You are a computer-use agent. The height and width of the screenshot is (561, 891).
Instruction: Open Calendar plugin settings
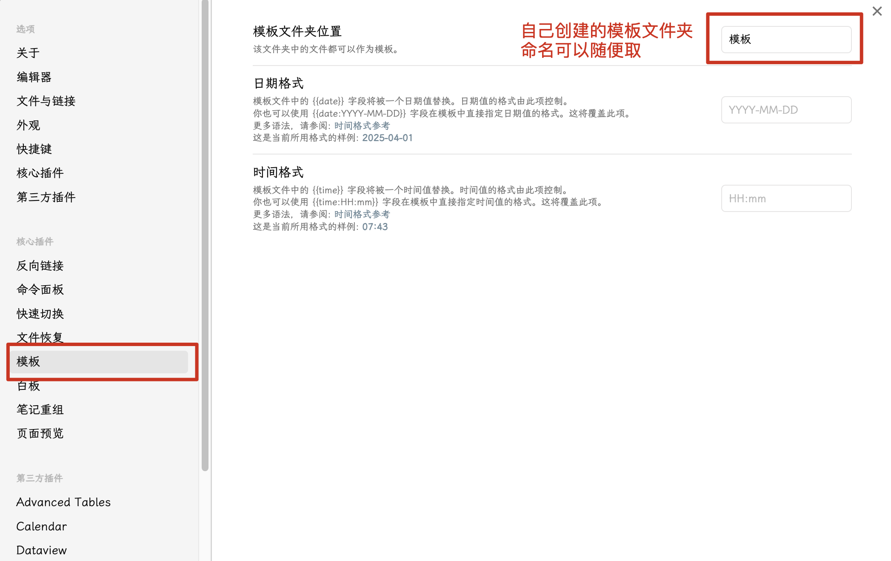point(42,527)
